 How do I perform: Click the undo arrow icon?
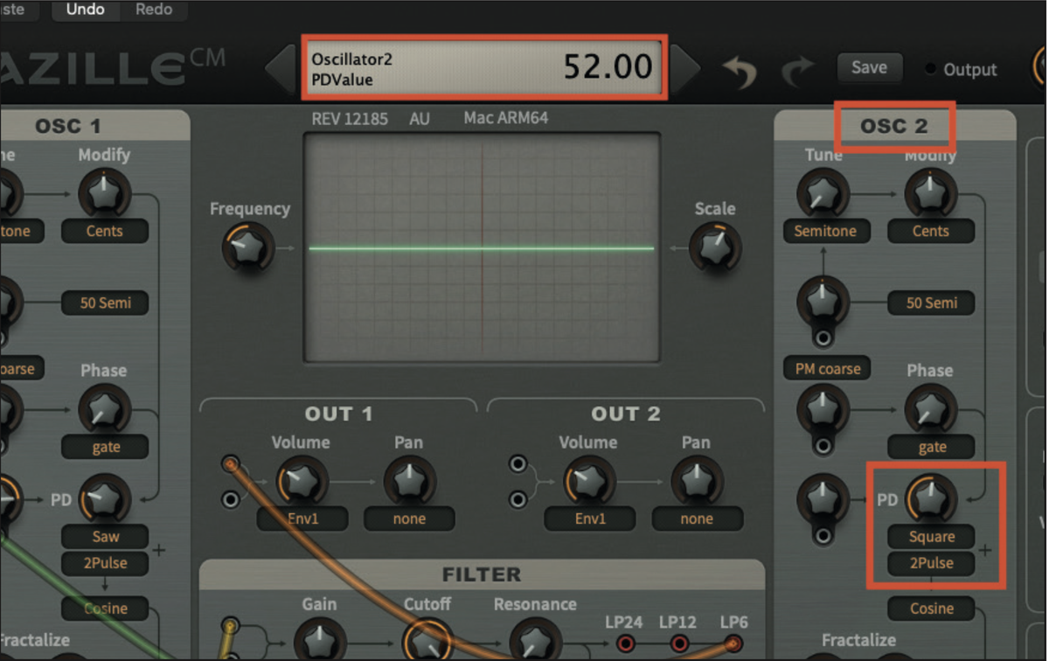(x=739, y=70)
